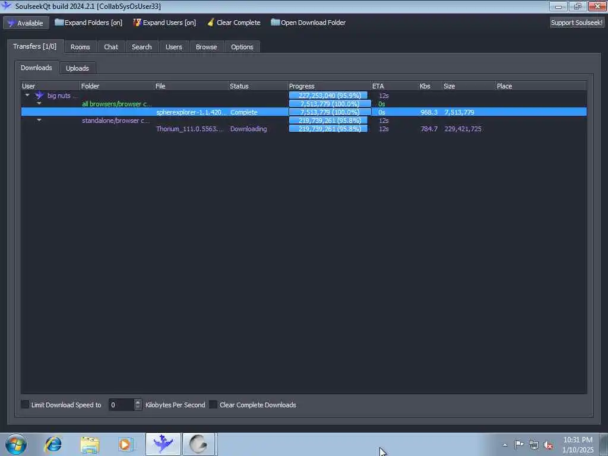Click the Thorium file's 219,739,261 progress bar

click(328, 129)
